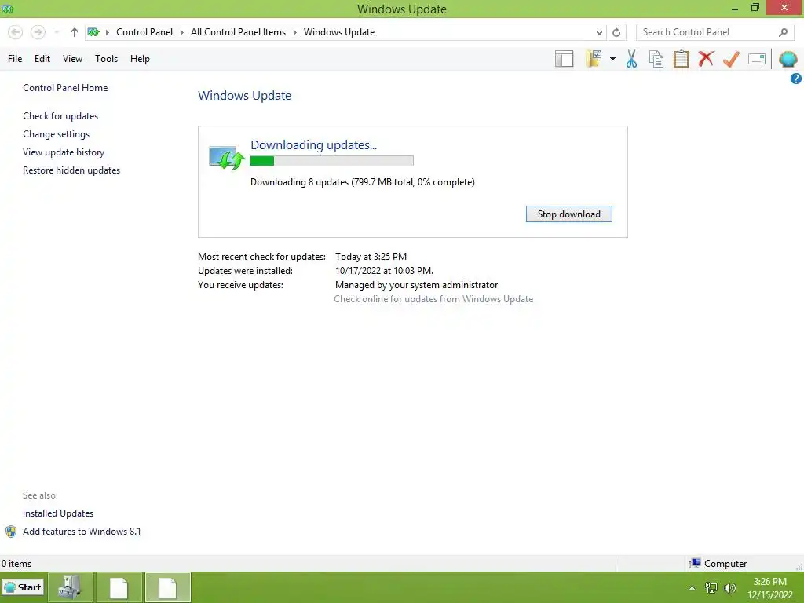Image resolution: width=804 pixels, height=603 pixels.
Task: Click the rename toolbar icon
Action: coord(757,59)
